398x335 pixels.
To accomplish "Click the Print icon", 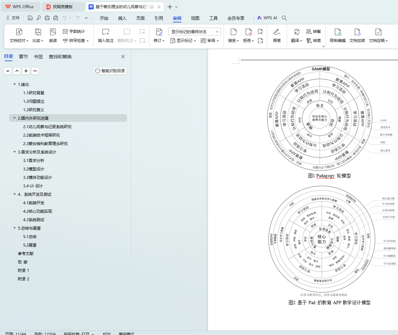I will [47, 18].
